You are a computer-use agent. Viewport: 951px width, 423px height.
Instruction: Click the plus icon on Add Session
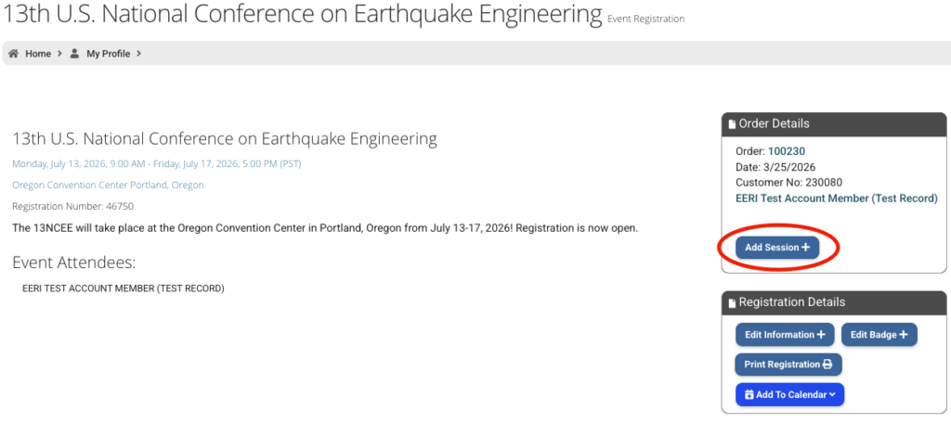[x=805, y=248]
